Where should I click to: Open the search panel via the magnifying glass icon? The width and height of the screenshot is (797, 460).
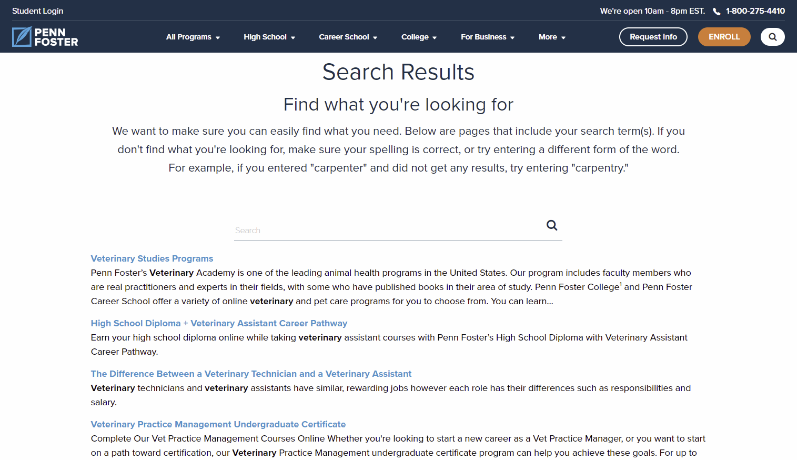(772, 37)
